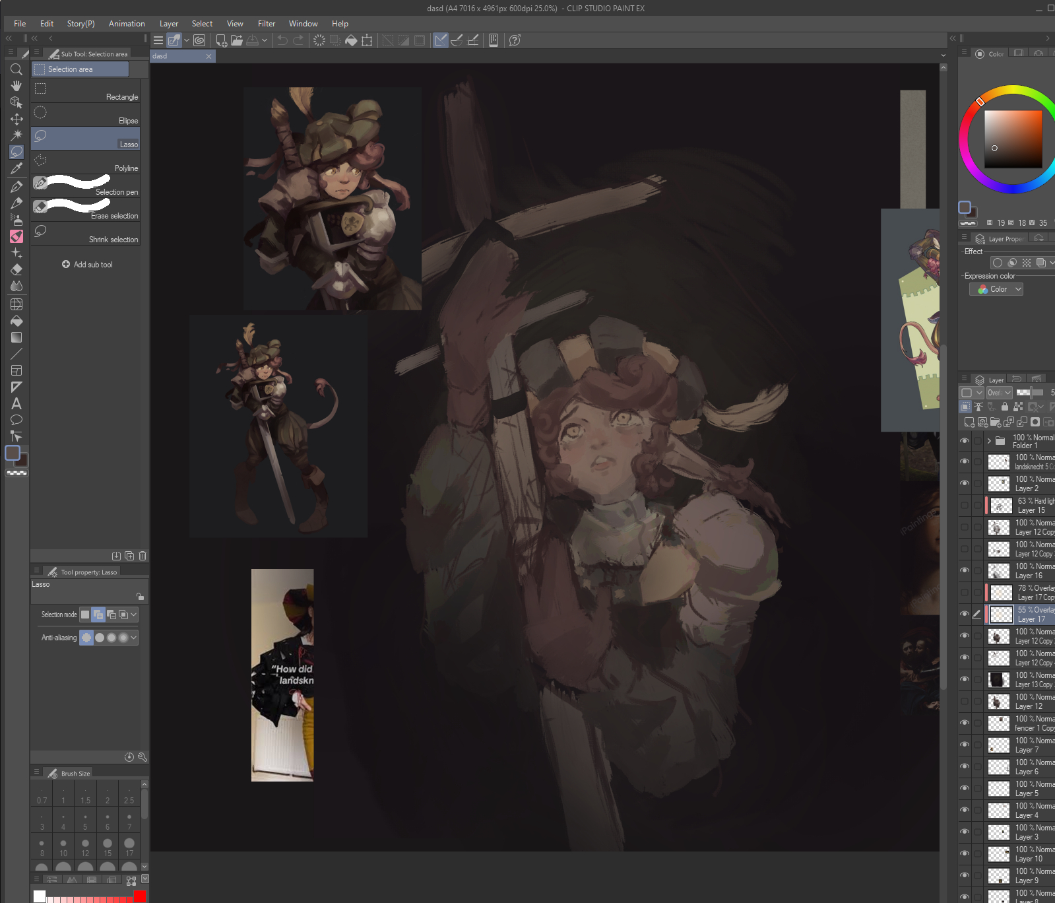Open Selection mode dropdown arrow
Viewport: 1055px width, 903px height.
tap(134, 615)
